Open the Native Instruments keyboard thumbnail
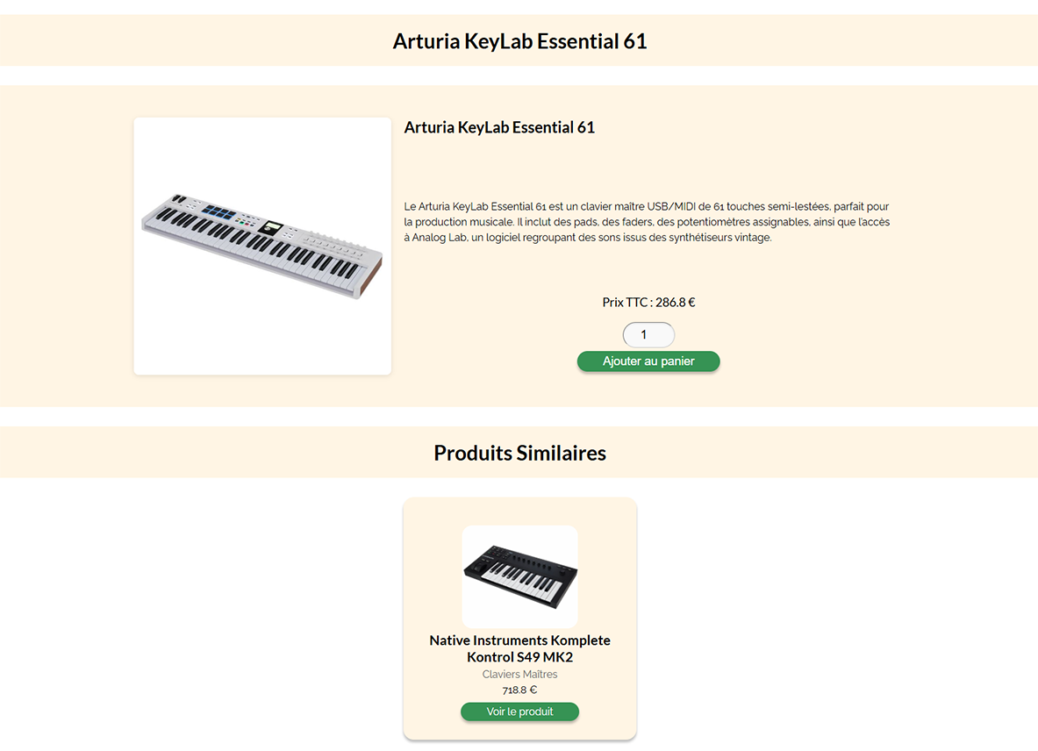 [x=519, y=576]
